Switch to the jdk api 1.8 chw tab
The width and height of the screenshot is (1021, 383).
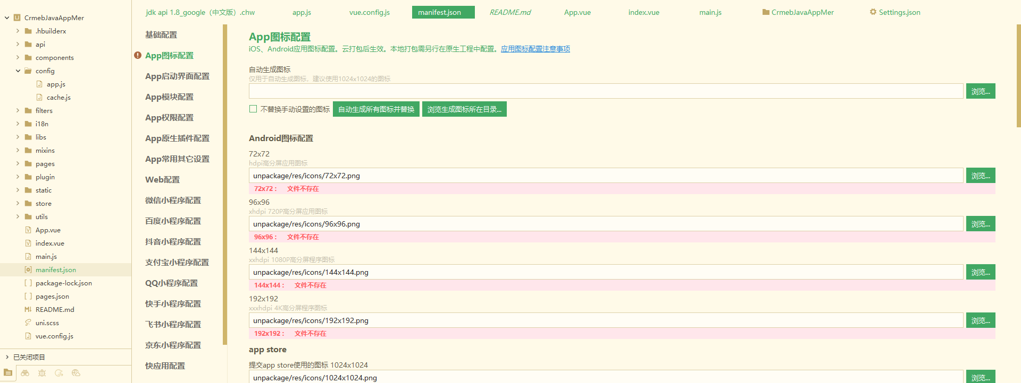click(x=200, y=12)
